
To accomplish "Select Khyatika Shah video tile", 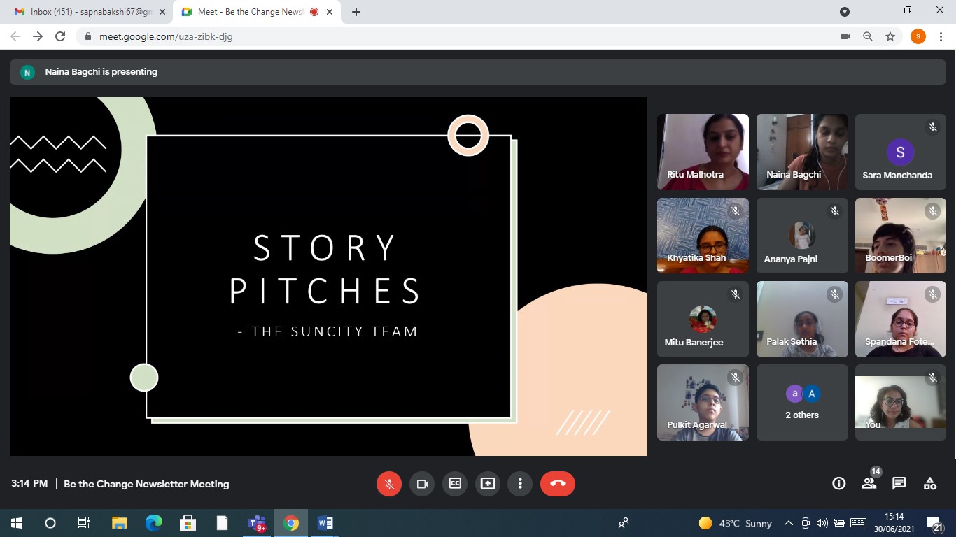I will [703, 236].
